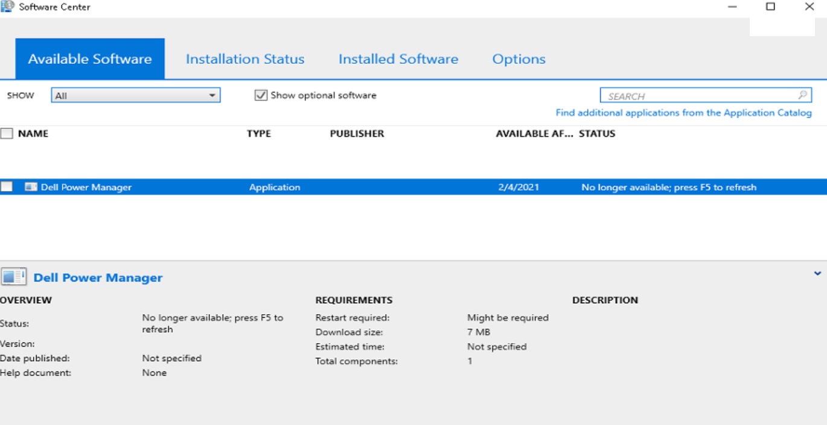Sort by the AVAILABLE AF... column header
The width and height of the screenshot is (827, 425).
535,134
